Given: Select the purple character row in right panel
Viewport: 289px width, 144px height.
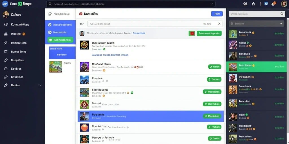Looking at the screenshot, I should point(256,45).
